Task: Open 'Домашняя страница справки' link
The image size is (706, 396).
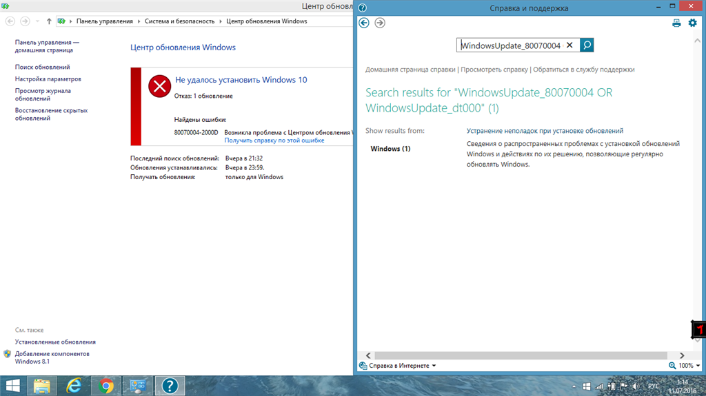Action: [x=410, y=70]
